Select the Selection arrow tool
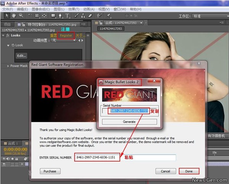Viewport: 229px width, 184px height. coord(7,16)
